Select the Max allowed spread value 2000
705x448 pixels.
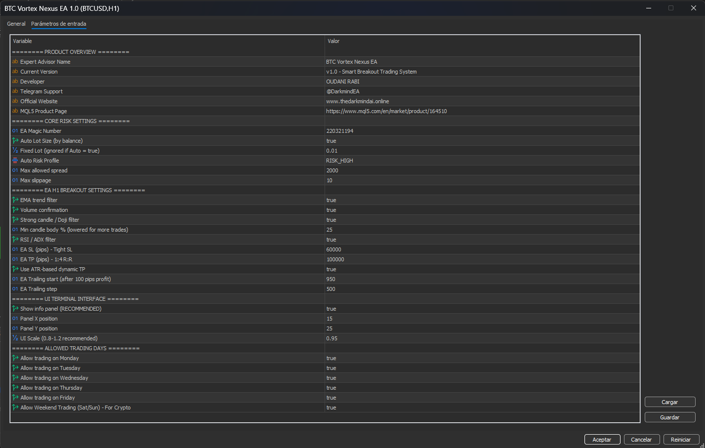tap(332, 170)
